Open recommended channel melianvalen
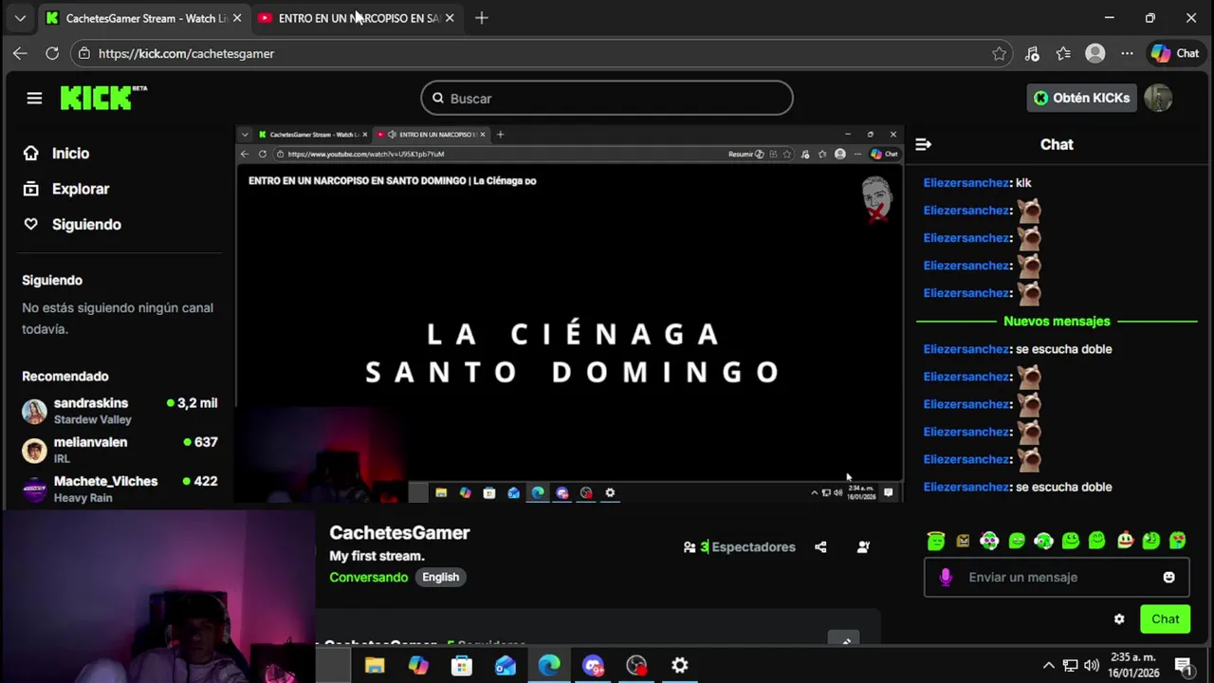The image size is (1214, 683). (x=120, y=450)
